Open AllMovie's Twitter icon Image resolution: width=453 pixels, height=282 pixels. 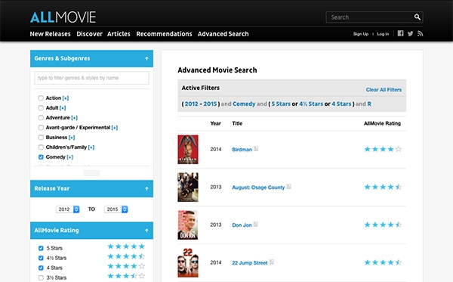click(410, 33)
